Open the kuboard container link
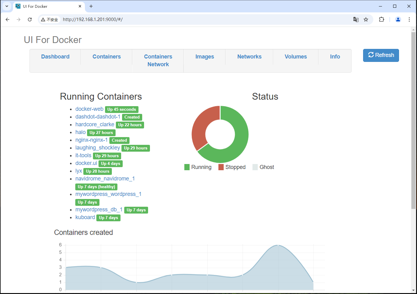417x294 pixels. click(x=85, y=217)
